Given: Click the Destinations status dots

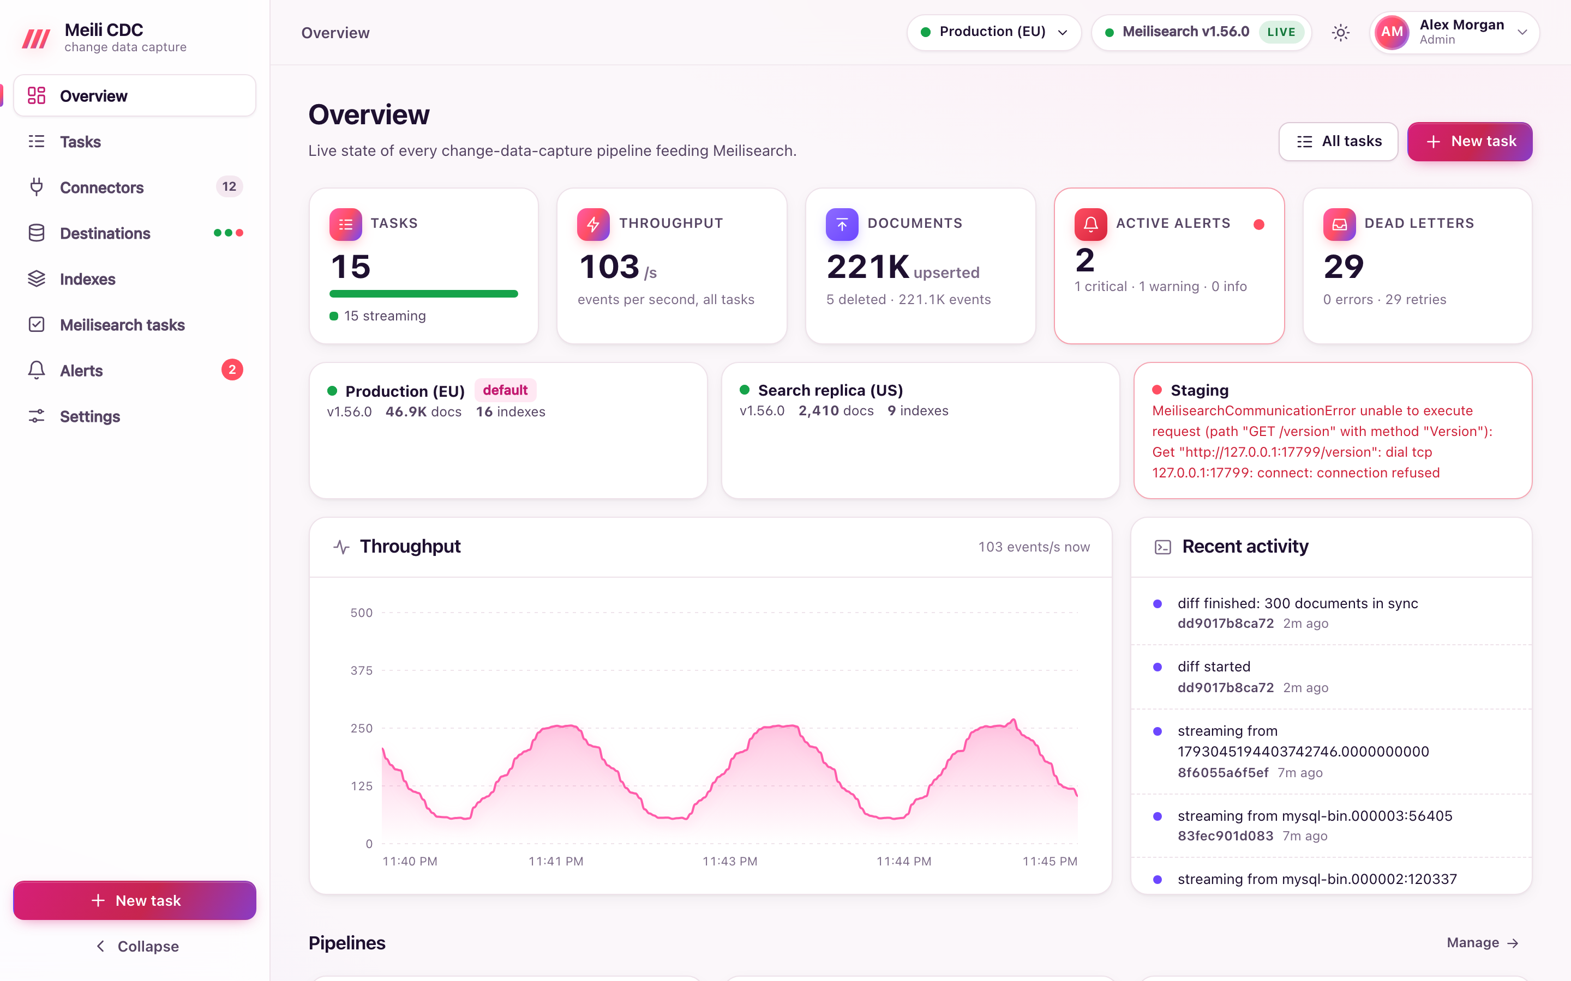Looking at the screenshot, I should (x=229, y=233).
